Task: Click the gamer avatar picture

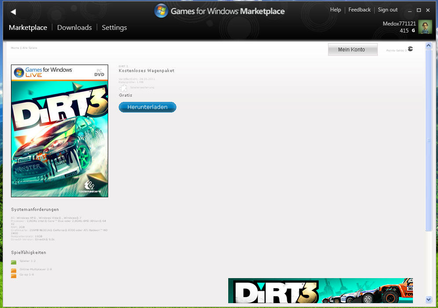Action: pos(425,27)
